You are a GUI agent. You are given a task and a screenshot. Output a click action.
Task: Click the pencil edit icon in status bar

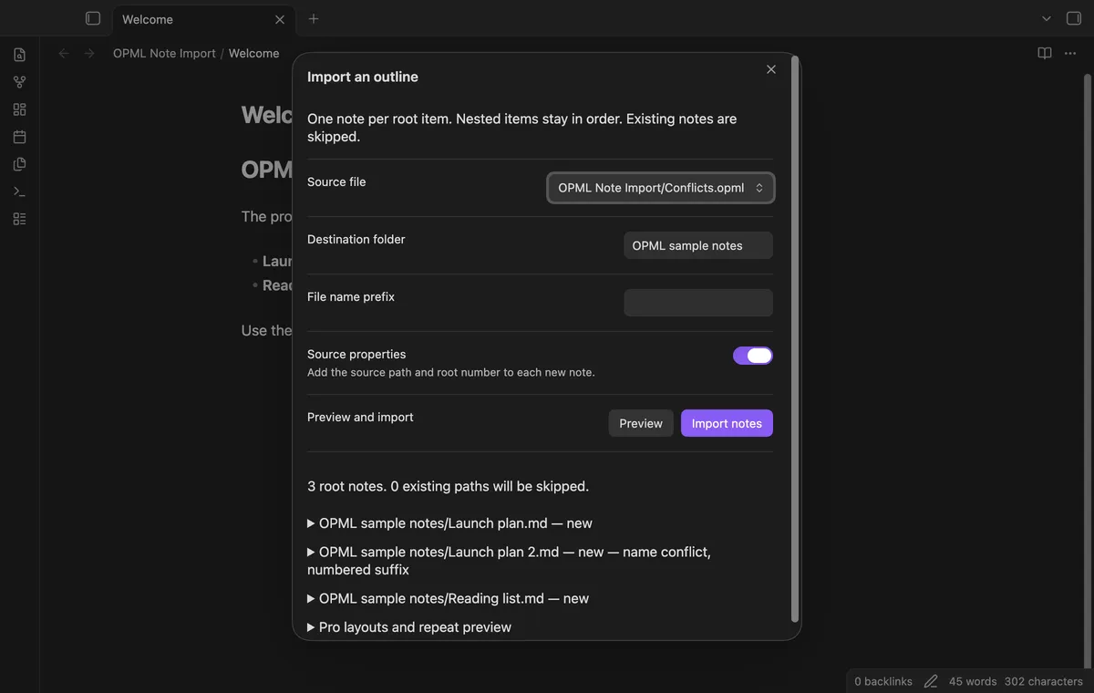[x=931, y=681]
